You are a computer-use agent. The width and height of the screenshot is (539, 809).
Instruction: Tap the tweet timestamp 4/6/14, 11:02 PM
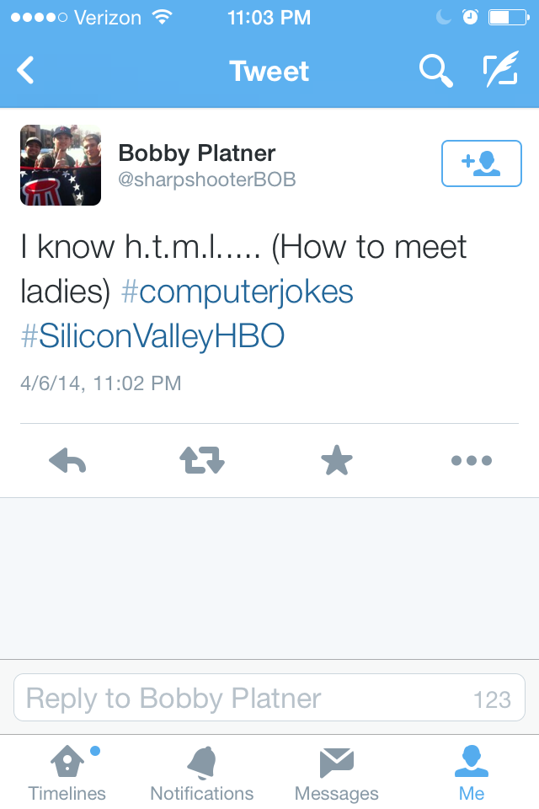tap(101, 383)
